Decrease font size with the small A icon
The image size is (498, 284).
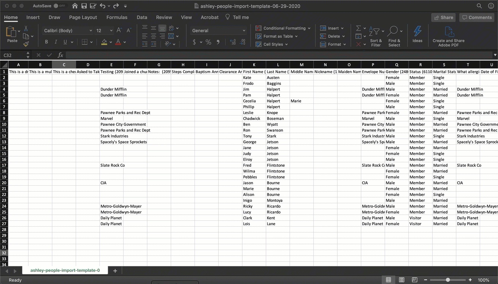(128, 30)
